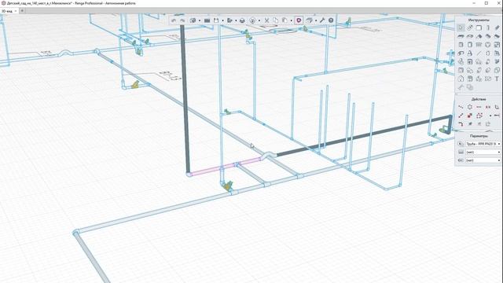The width and height of the screenshot is (503, 283).
Task: Switch to the 3D-вид tab
Action: pyautogui.click(x=7, y=11)
